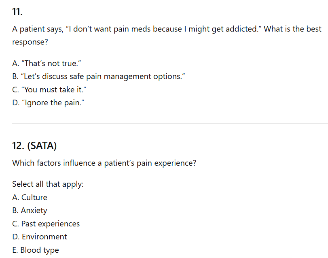Click the Blood type option
This screenshot has height=258, width=328.
36,250
